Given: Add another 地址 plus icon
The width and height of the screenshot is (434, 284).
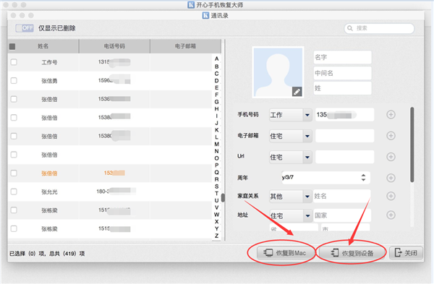Looking at the screenshot, I should 391,215.
